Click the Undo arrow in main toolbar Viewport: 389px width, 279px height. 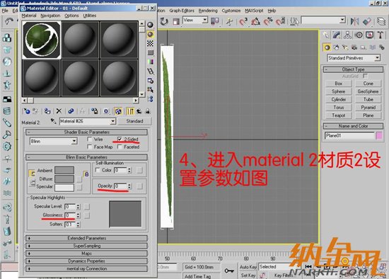(x=9, y=22)
